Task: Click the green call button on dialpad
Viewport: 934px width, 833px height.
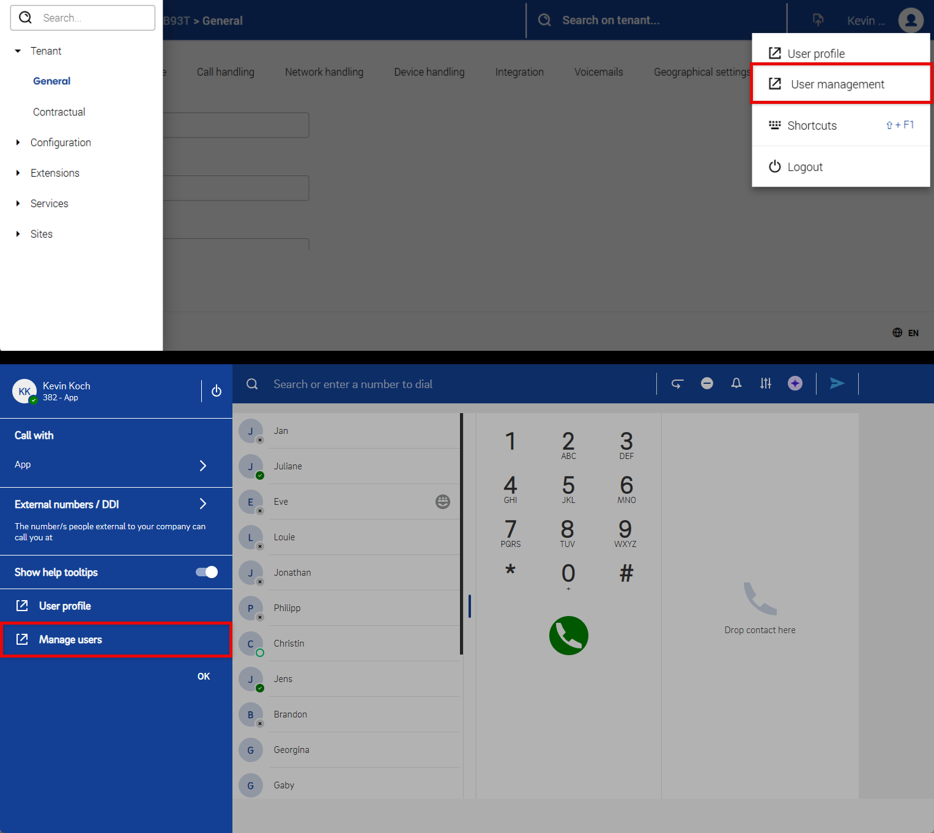Action: (x=568, y=636)
